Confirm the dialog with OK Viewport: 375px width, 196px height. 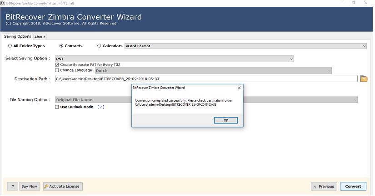[226, 120]
